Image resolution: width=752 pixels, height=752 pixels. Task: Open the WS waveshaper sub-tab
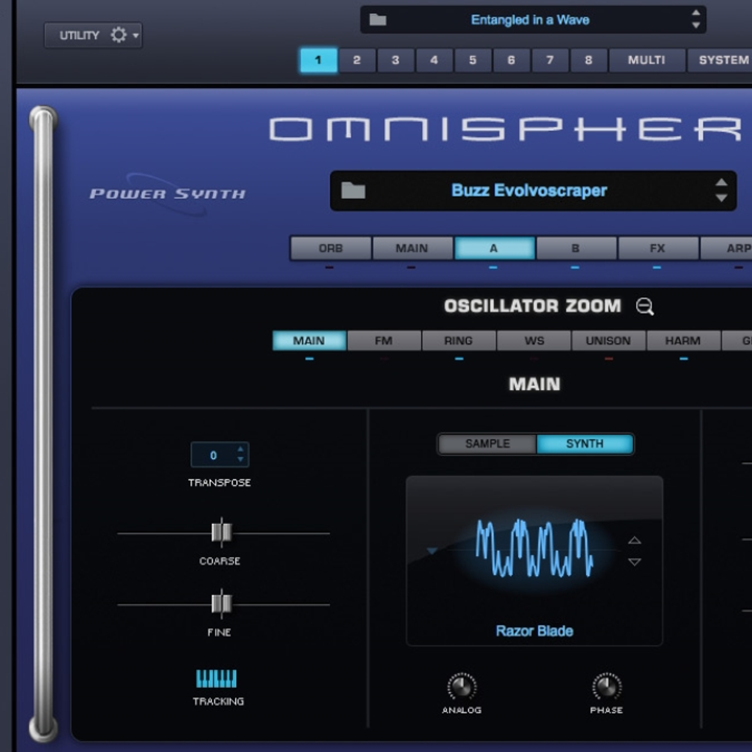[x=534, y=340]
